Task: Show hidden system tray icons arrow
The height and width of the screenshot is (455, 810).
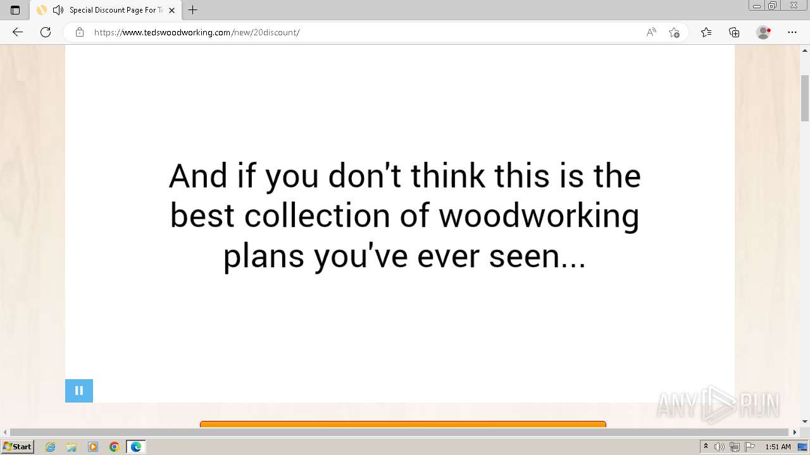Action: pyautogui.click(x=706, y=447)
